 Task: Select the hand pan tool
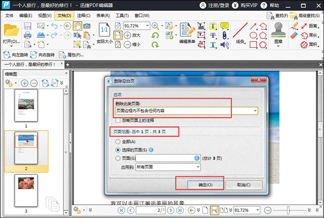coord(77,26)
